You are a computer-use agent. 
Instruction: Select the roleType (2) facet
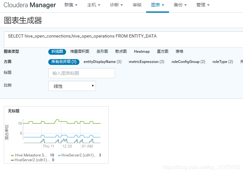pyautogui.click(x=223, y=62)
